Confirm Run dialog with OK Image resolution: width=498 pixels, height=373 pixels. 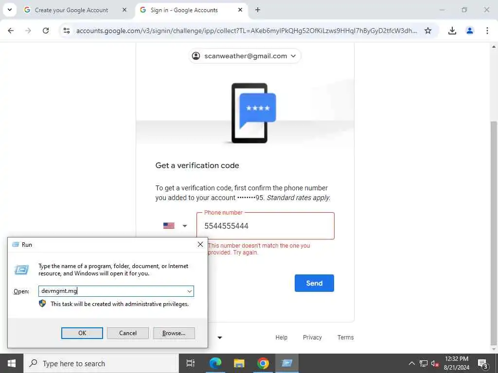[82, 333]
